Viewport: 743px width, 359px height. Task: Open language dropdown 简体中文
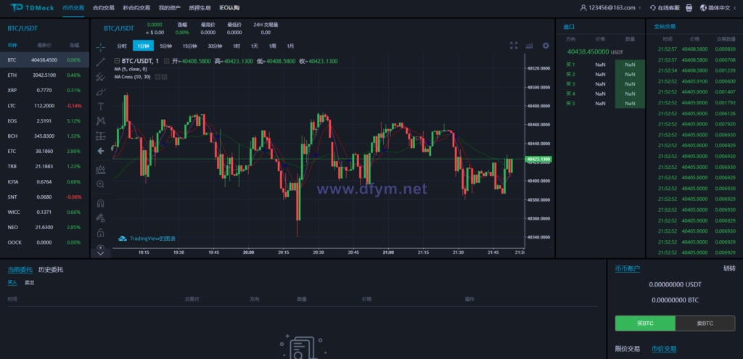718,7
